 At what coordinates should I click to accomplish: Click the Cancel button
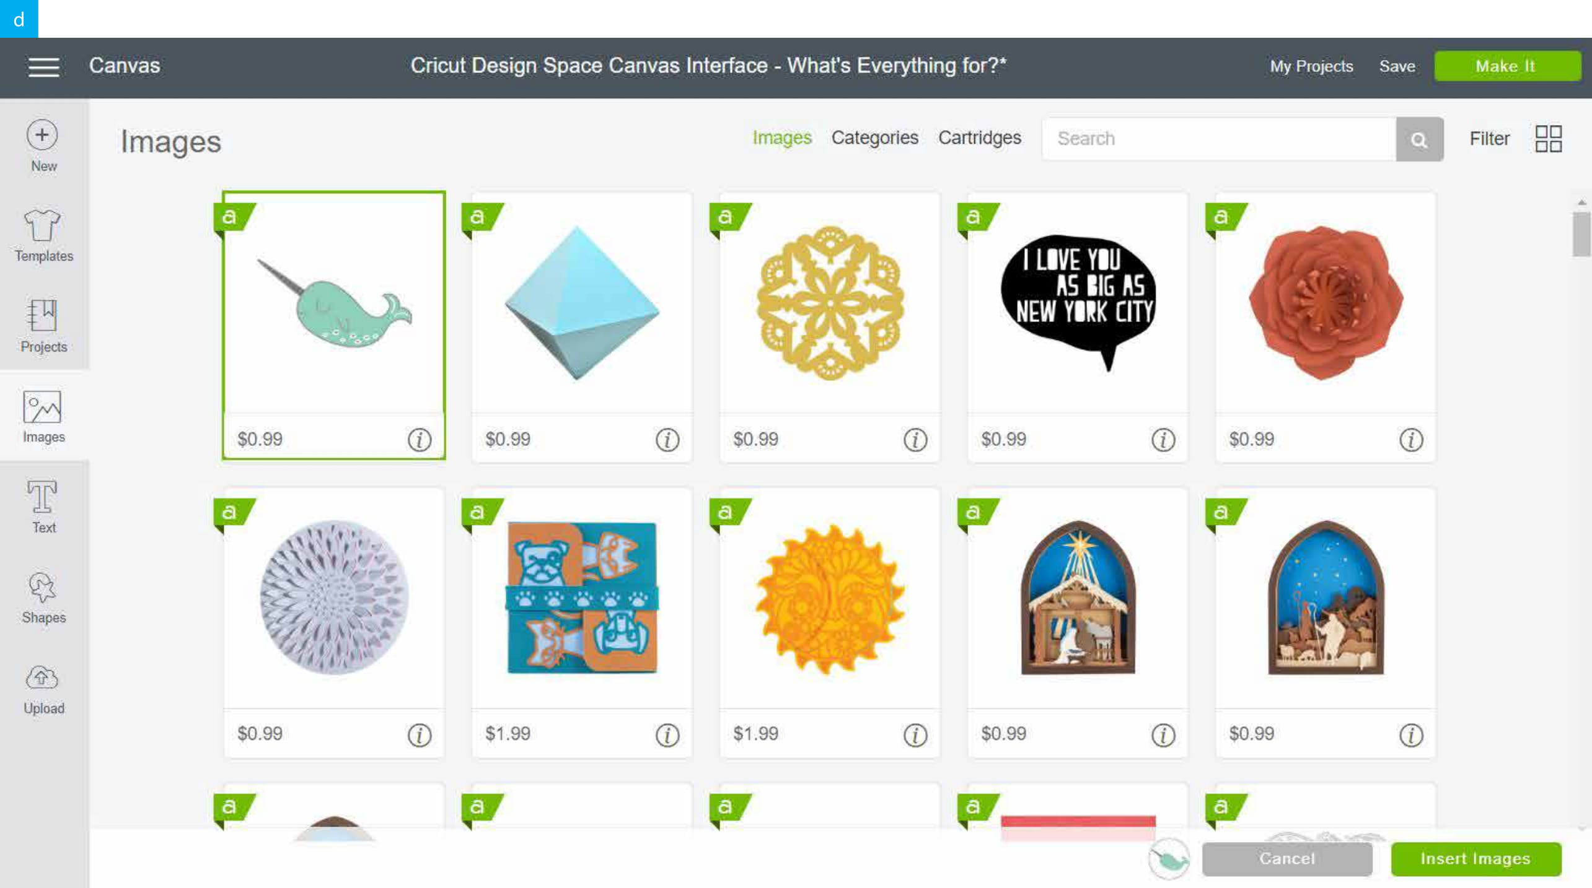tap(1287, 858)
